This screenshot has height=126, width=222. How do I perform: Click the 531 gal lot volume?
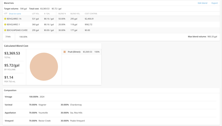(x=35, y=19)
